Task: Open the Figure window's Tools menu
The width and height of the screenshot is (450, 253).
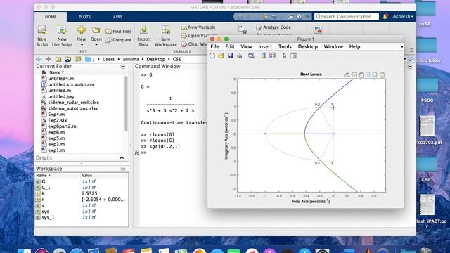Action: click(285, 47)
